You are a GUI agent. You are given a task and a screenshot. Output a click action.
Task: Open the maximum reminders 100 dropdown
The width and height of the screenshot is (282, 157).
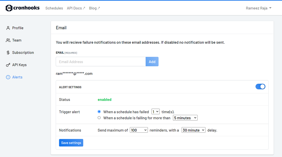pos(139,130)
